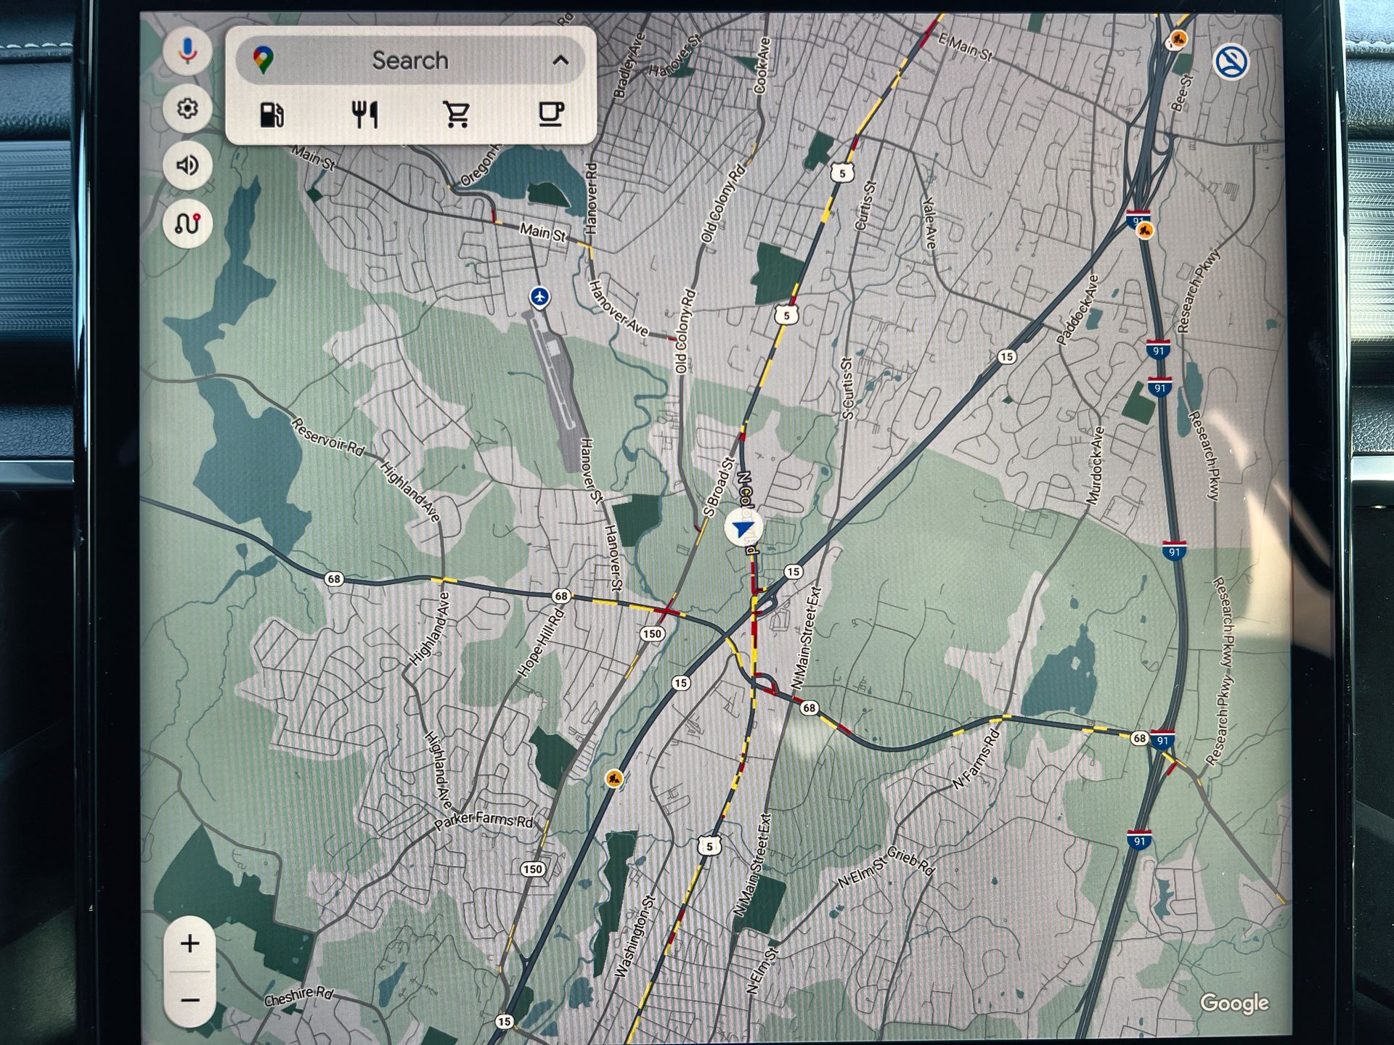The image size is (1394, 1045).
Task: Tap construction marker on I-91 north
Action: (x=1146, y=231)
